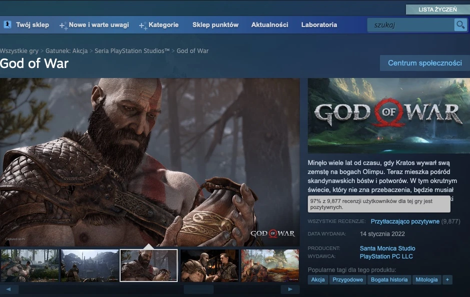Select the second mountain landscape thumbnail
The image size is (470, 297).
[90, 265]
